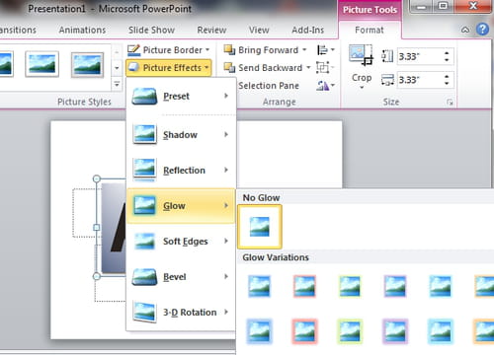This screenshot has height=355, width=494.
Task: Apply aqua glow in first variations row
Action: [441, 286]
